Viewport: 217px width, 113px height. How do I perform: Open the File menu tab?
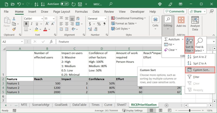point(6,12)
